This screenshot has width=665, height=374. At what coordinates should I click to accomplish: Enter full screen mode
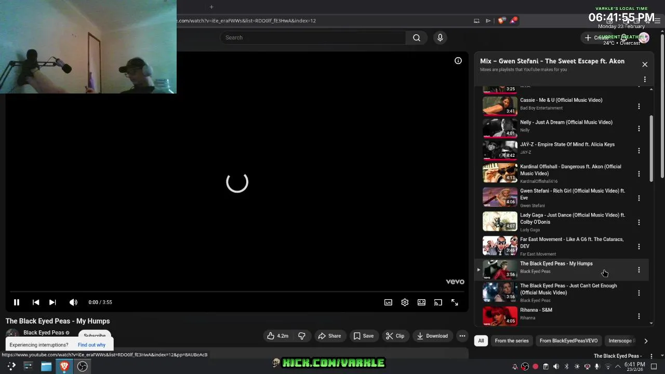click(x=455, y=302)
